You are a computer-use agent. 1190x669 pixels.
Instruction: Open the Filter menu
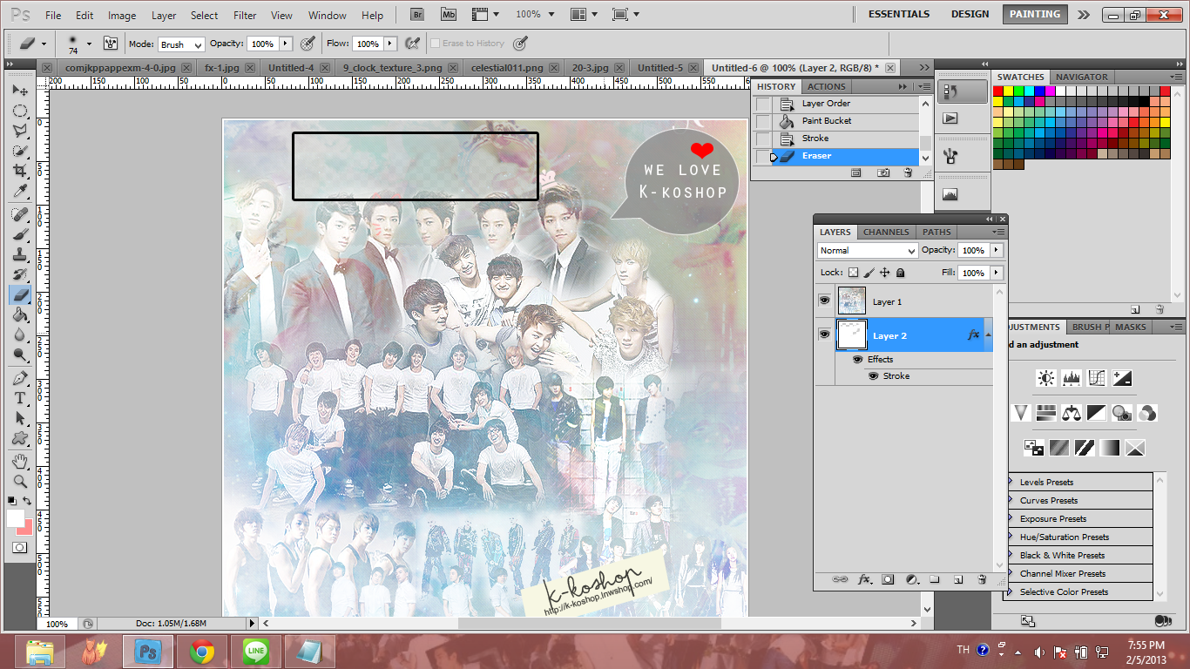coord(245,15)
